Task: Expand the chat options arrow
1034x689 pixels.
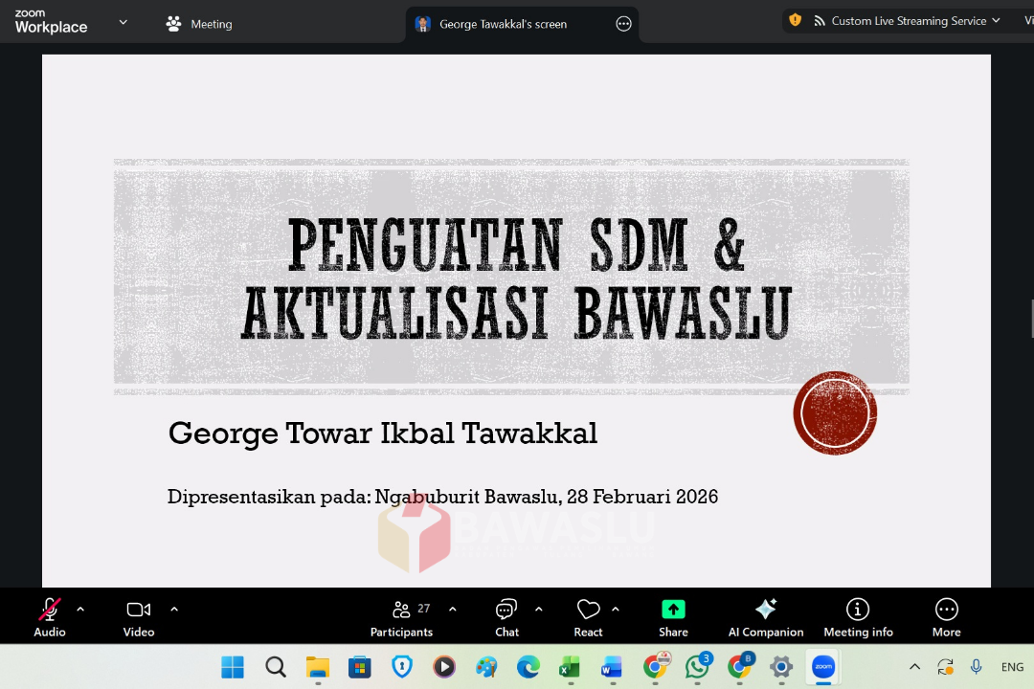Action: (x=539, y=609)
